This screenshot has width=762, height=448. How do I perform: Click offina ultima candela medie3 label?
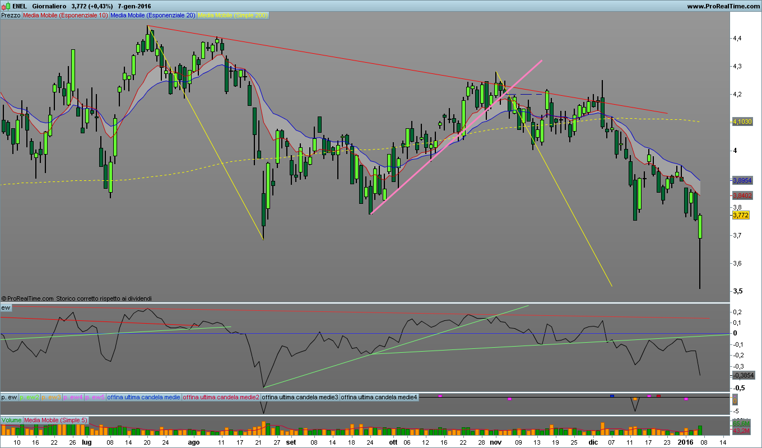300,397
